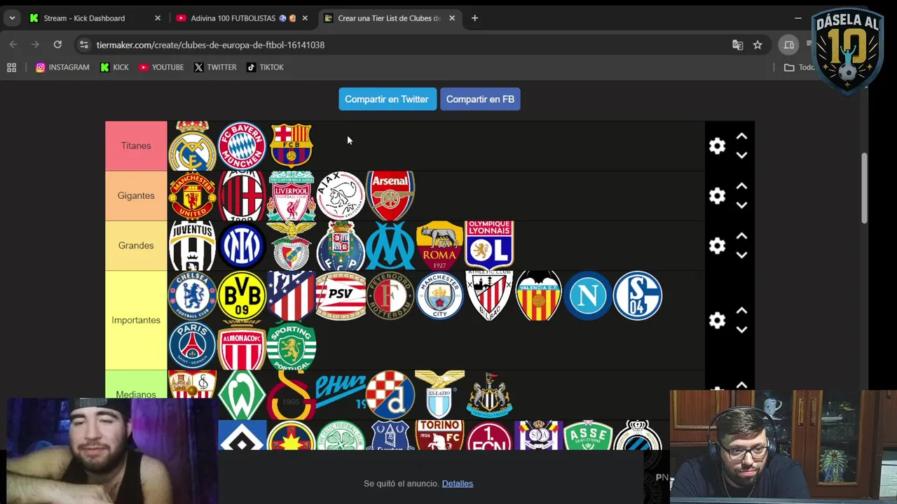The height and width of the screenshot is (504, 897).
Task: Select the Athletic Club crest
Action: pyautogui.click(x=489, y=295)
